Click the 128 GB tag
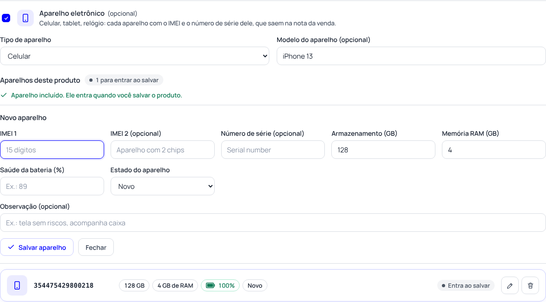 (134, 286)
